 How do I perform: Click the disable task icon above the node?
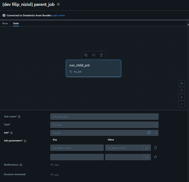pyautogui.click(x=94, y=55)
